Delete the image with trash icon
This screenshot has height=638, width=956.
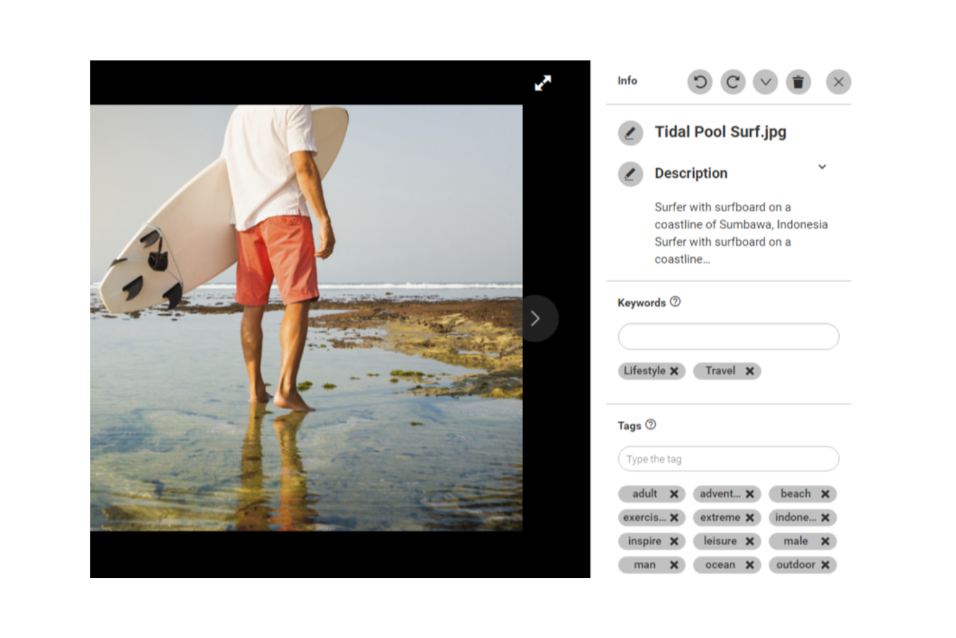click(x=798, y=82)
